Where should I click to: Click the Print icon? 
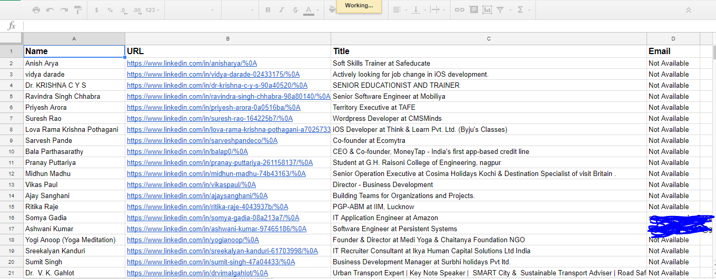[x=36, y=10]
